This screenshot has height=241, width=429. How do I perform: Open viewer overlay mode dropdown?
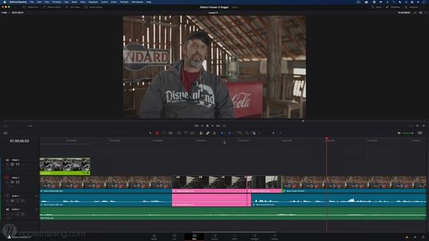[7, 126]
